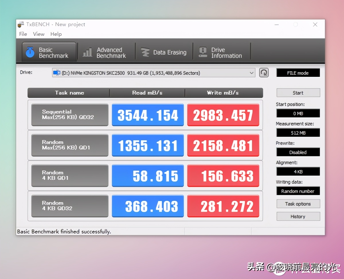Expand the drive selection dropdown
The image size is (344, 279).
click(252, 73)
